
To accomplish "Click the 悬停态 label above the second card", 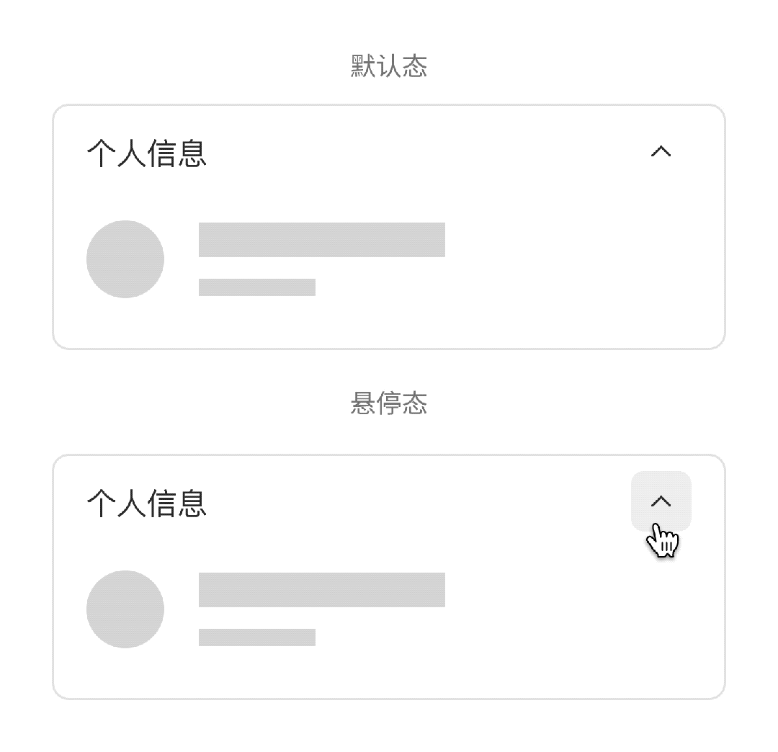I will point(388,405).
